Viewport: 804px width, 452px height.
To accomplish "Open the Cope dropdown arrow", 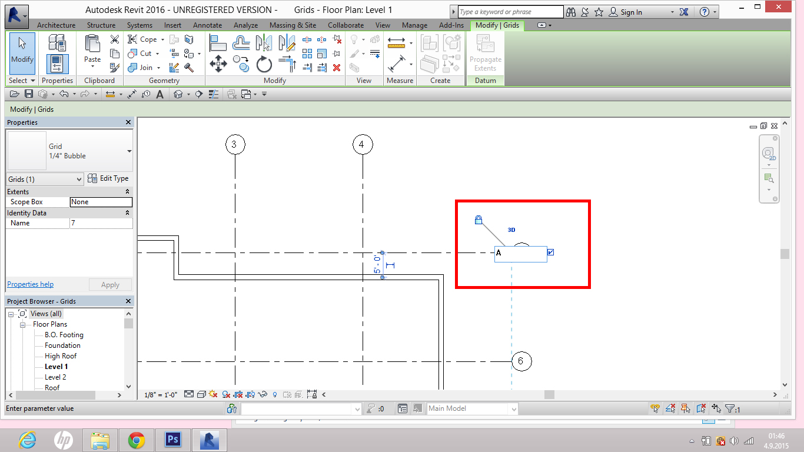I will coord(161,39).
